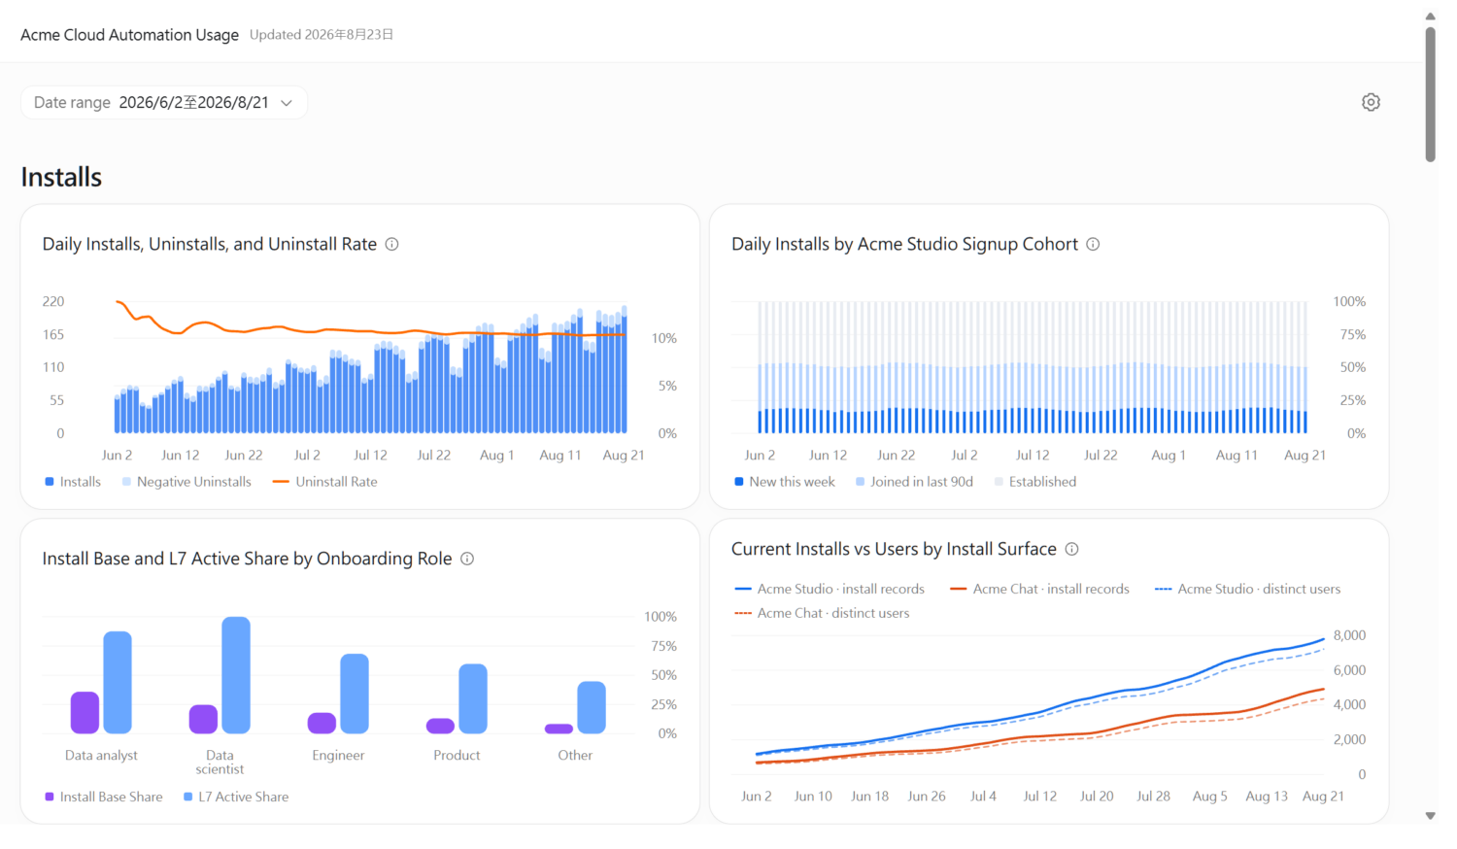Screen dimensions: 1457x849
Task: Open info icon beside Daily Installs, Uninstalls title
Action: click(x=392, y=245)
